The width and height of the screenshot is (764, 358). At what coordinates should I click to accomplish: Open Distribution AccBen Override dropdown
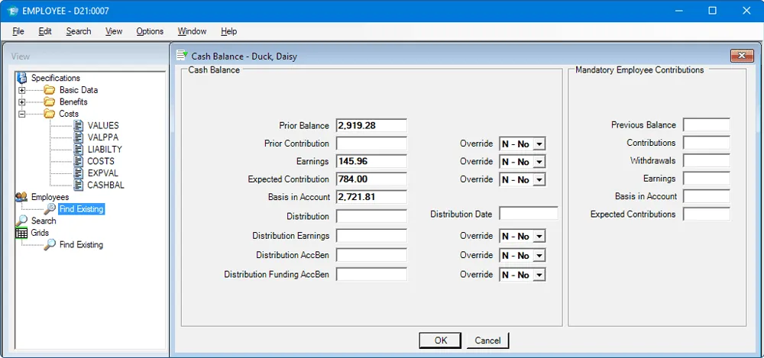coord(539,256)
